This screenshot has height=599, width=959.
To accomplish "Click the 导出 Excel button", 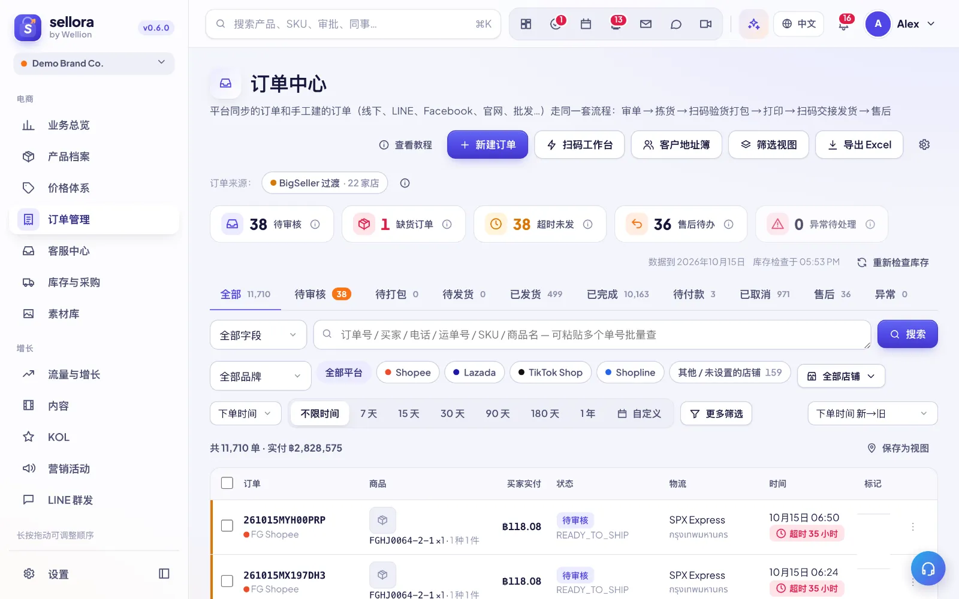I will pos(860,144).
